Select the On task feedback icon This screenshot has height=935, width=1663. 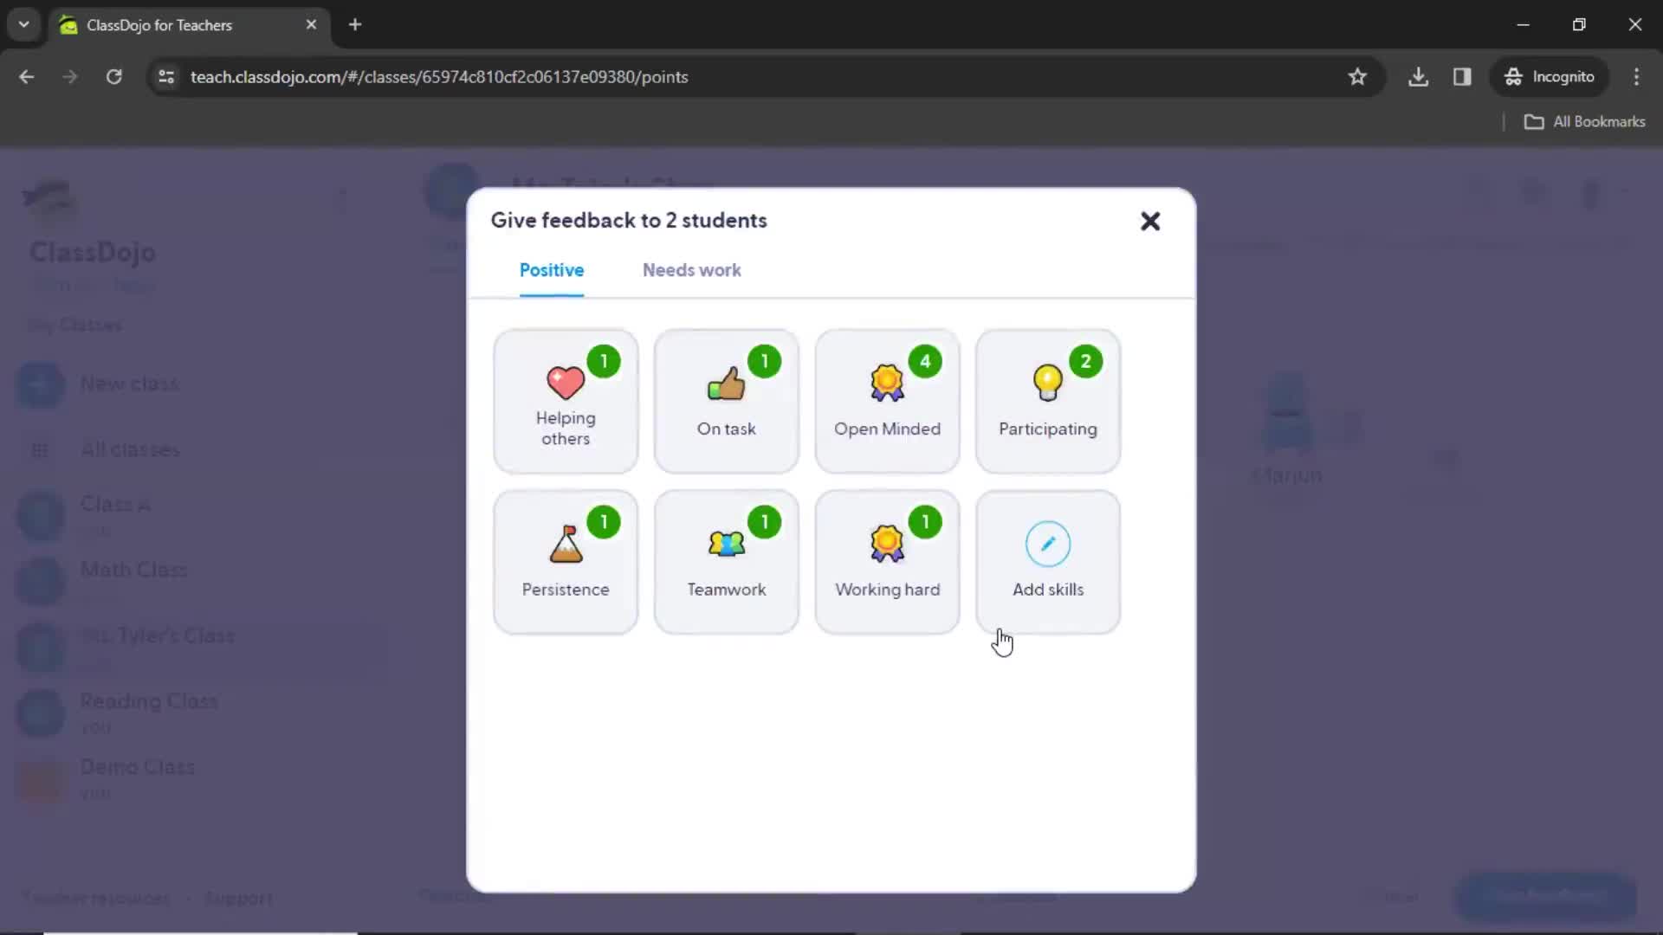pos(727,400)
